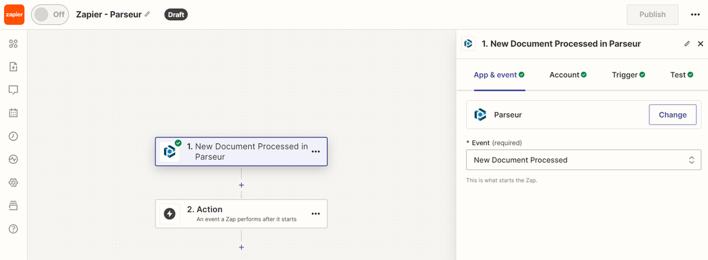
Task: Open Action step three-dot menu
Action: [x=315, y=214]
